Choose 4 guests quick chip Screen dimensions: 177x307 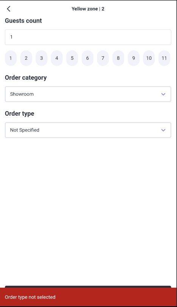tap(57, 58)
